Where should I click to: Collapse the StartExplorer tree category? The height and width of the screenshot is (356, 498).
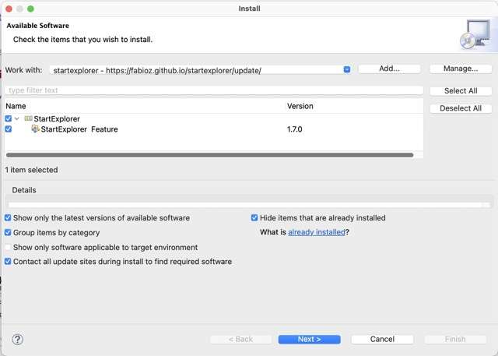(17, 118)
